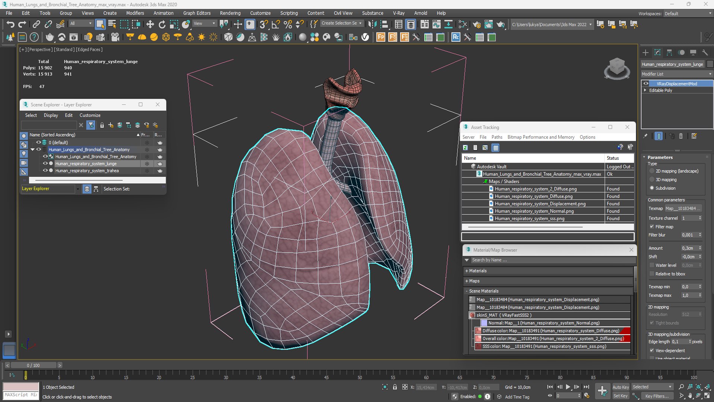Click the Undo arrow icon
Viewport: 714px width, 402px height.
pos(10,25)
